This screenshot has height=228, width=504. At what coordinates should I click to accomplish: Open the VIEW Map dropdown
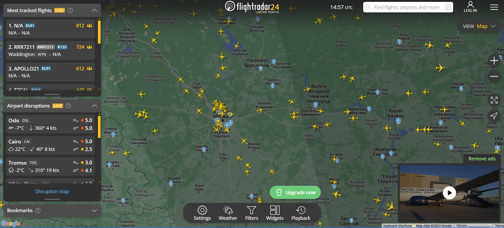tap(479, 26)
